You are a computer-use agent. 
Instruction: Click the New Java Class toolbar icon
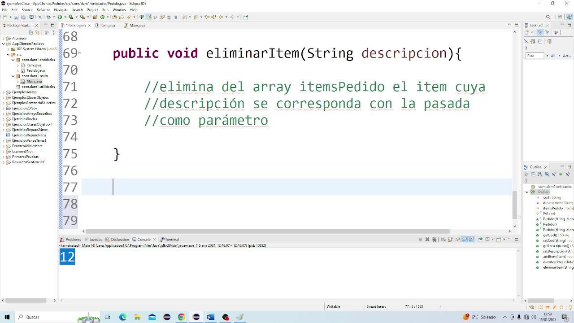pos(102,17)
